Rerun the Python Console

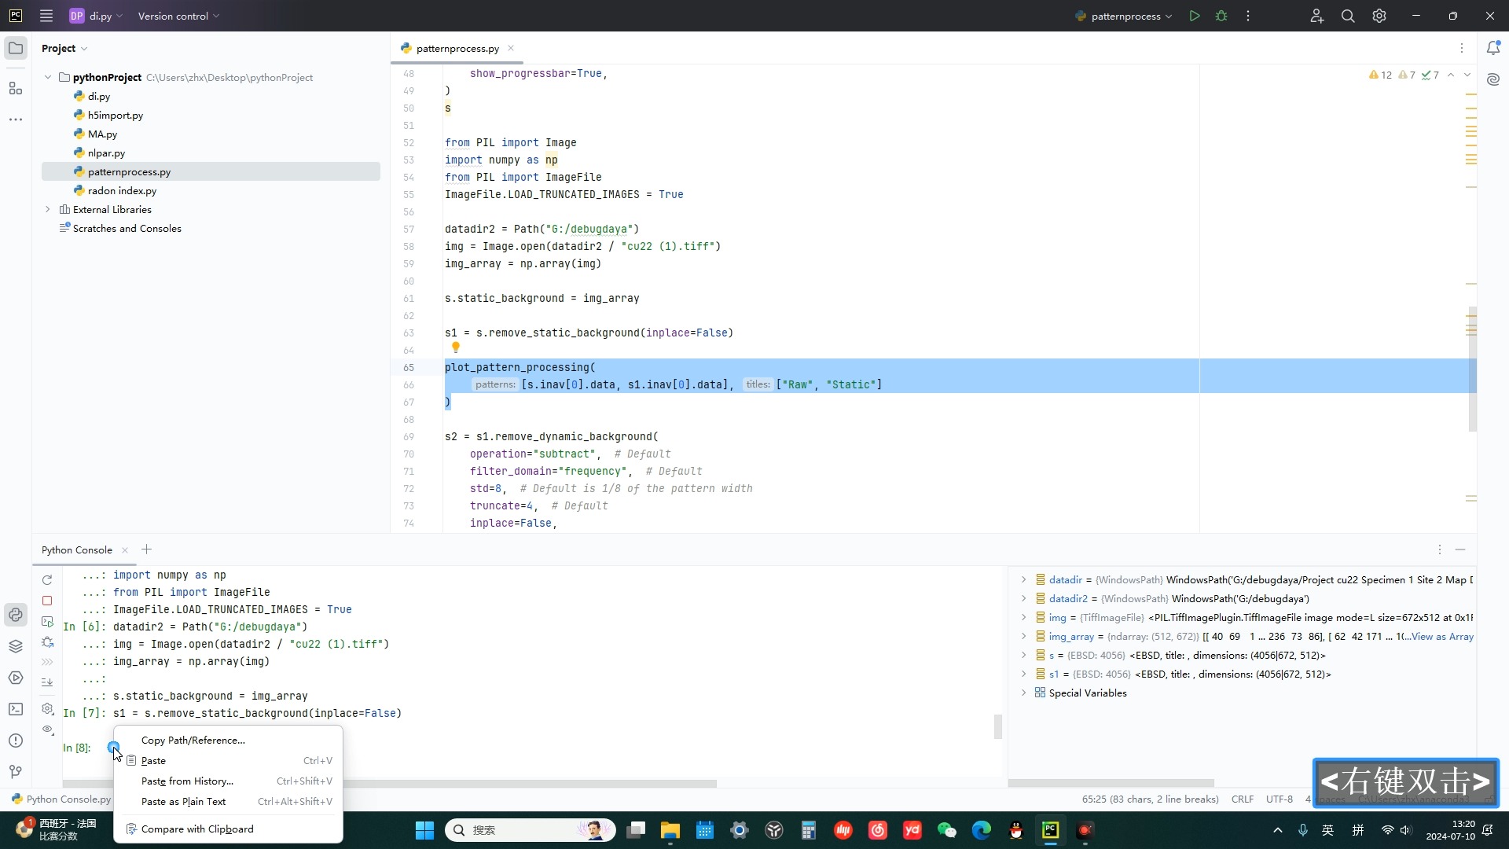[x=47, y=580]
